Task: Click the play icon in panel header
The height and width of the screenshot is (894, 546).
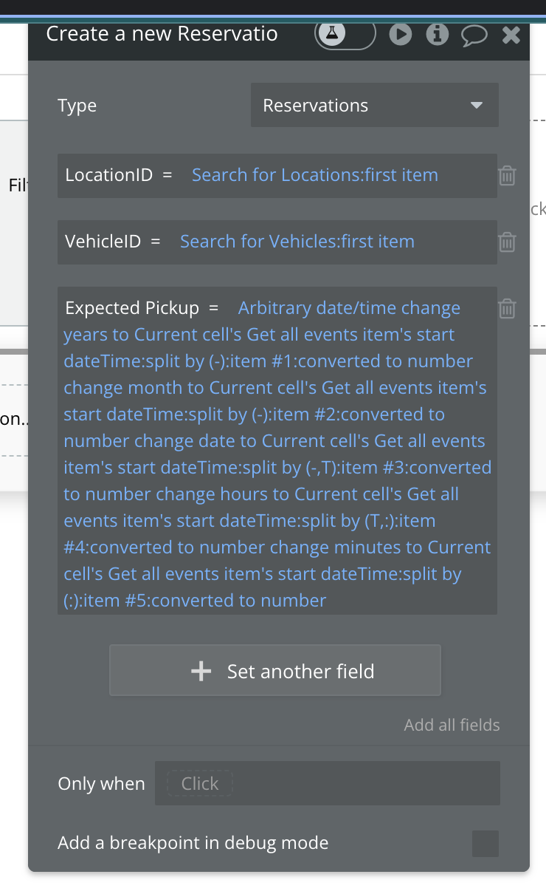Action: coord(401,34)
